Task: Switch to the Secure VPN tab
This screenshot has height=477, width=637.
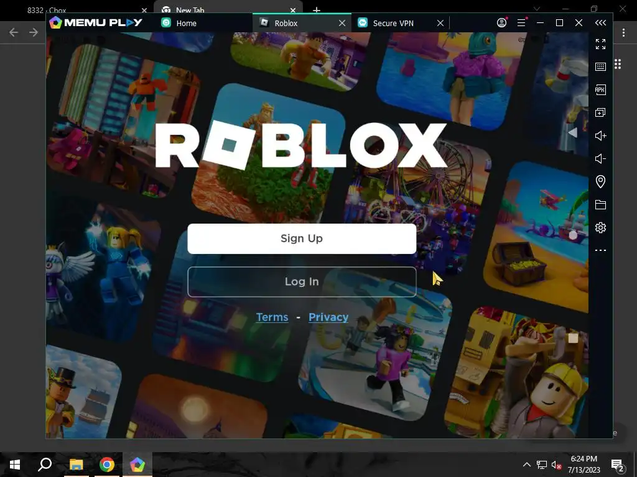Action: pos(393,23)
